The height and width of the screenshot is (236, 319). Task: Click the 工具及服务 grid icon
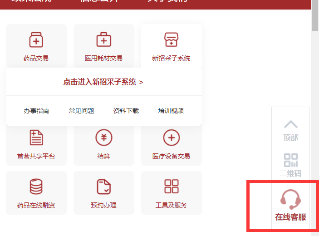[171, 187]
